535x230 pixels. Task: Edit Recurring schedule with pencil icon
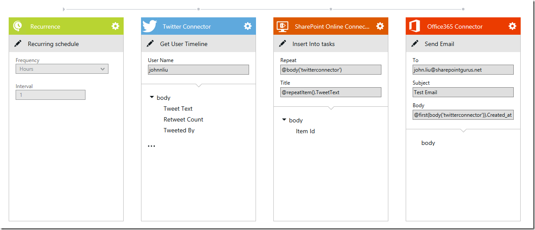tap(18, 44)
